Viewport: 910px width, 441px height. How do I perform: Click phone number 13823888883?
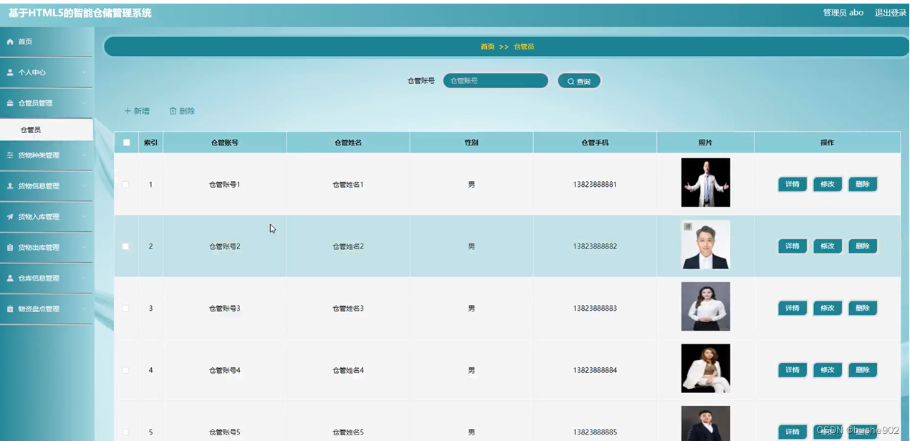595,309
